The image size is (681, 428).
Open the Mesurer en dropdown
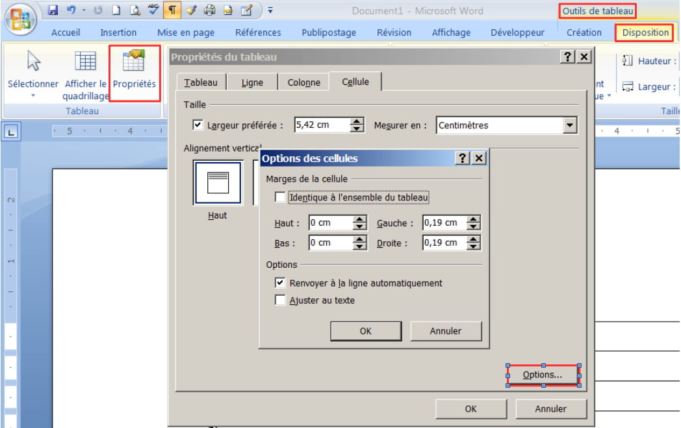(570, 125)
